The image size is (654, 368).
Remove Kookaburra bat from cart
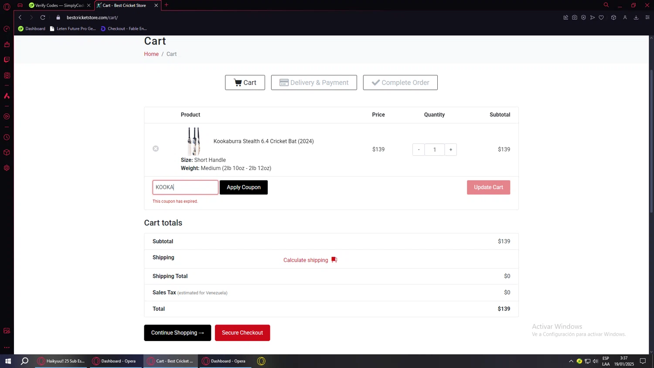pyautogui.click(x=156, y=149)
